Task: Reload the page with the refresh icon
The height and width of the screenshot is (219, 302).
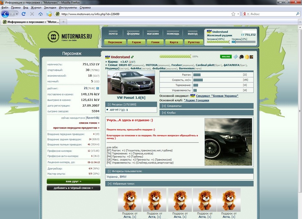Action: (x=23, y=14)
